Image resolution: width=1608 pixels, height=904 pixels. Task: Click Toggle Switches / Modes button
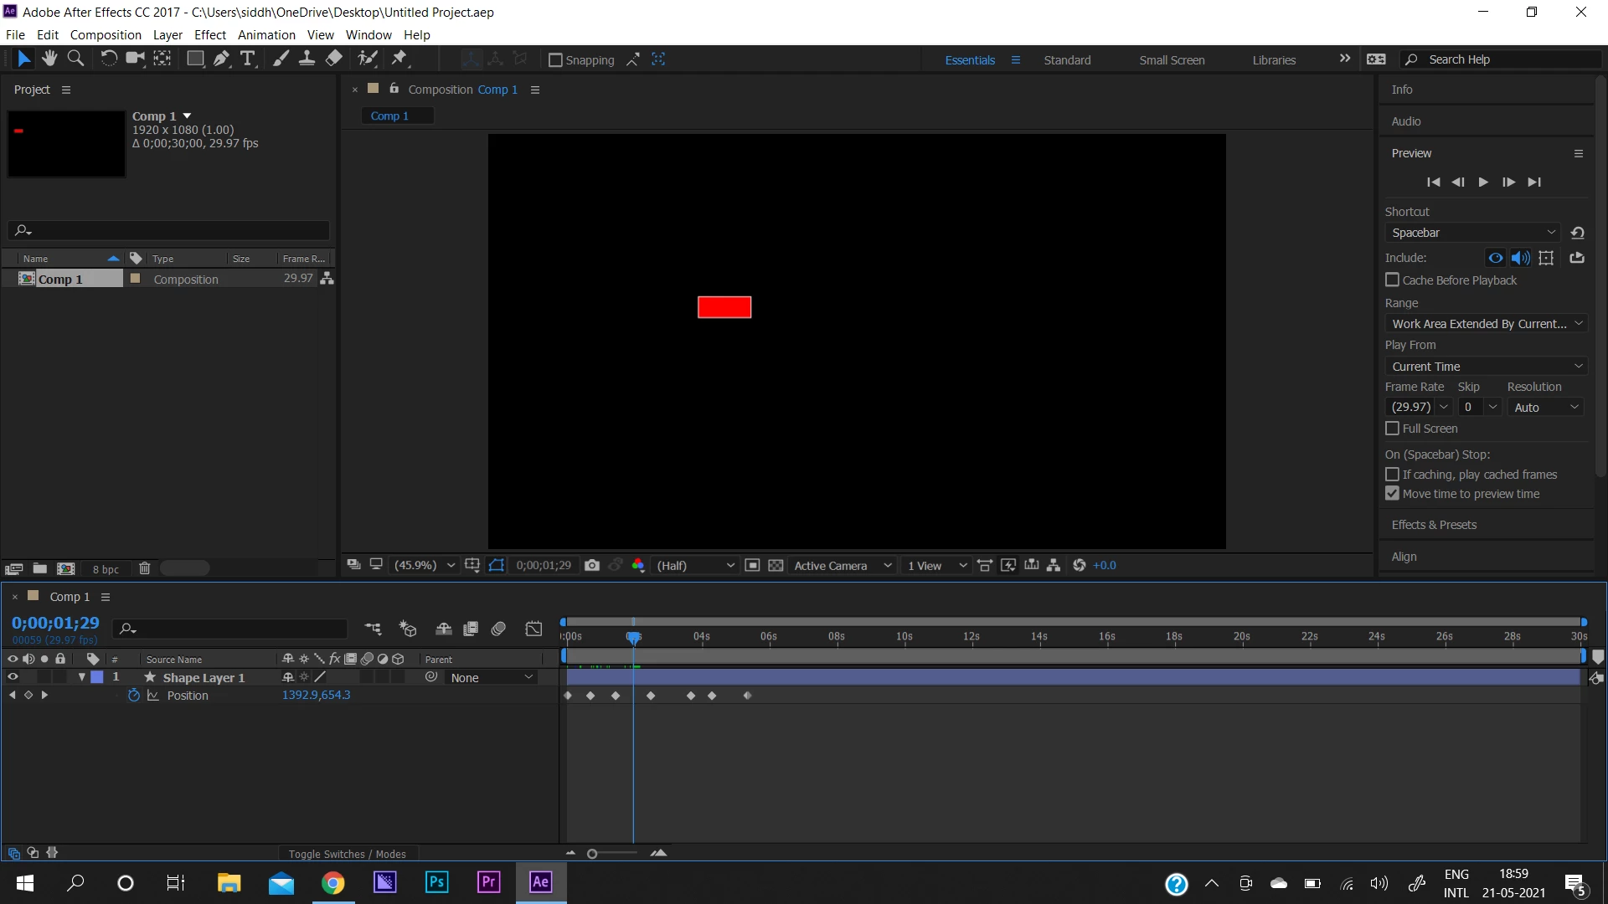tap(347, 854)
